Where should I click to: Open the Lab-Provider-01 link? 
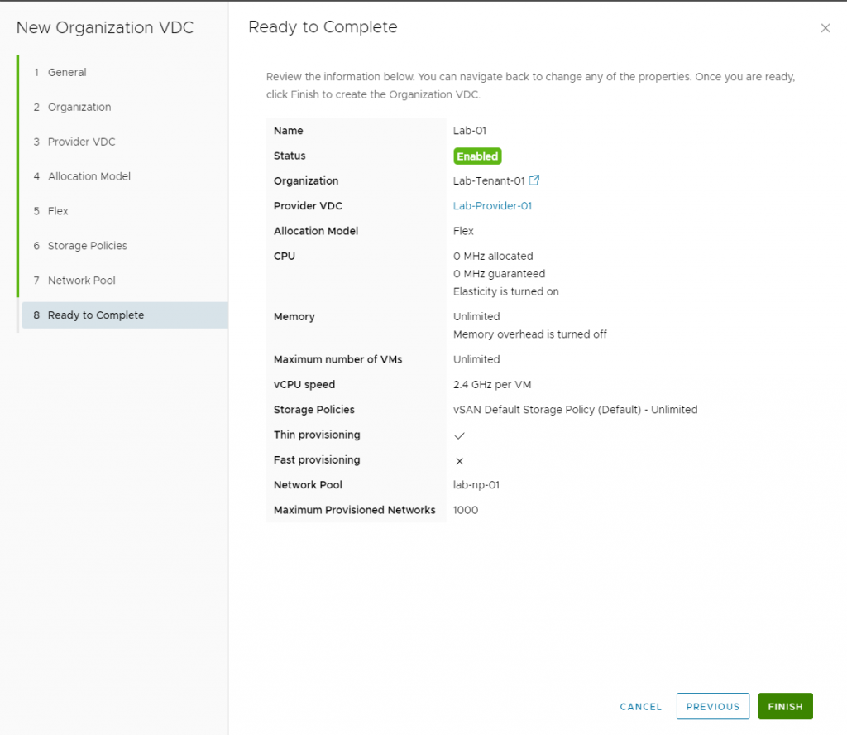click(492, 206)
